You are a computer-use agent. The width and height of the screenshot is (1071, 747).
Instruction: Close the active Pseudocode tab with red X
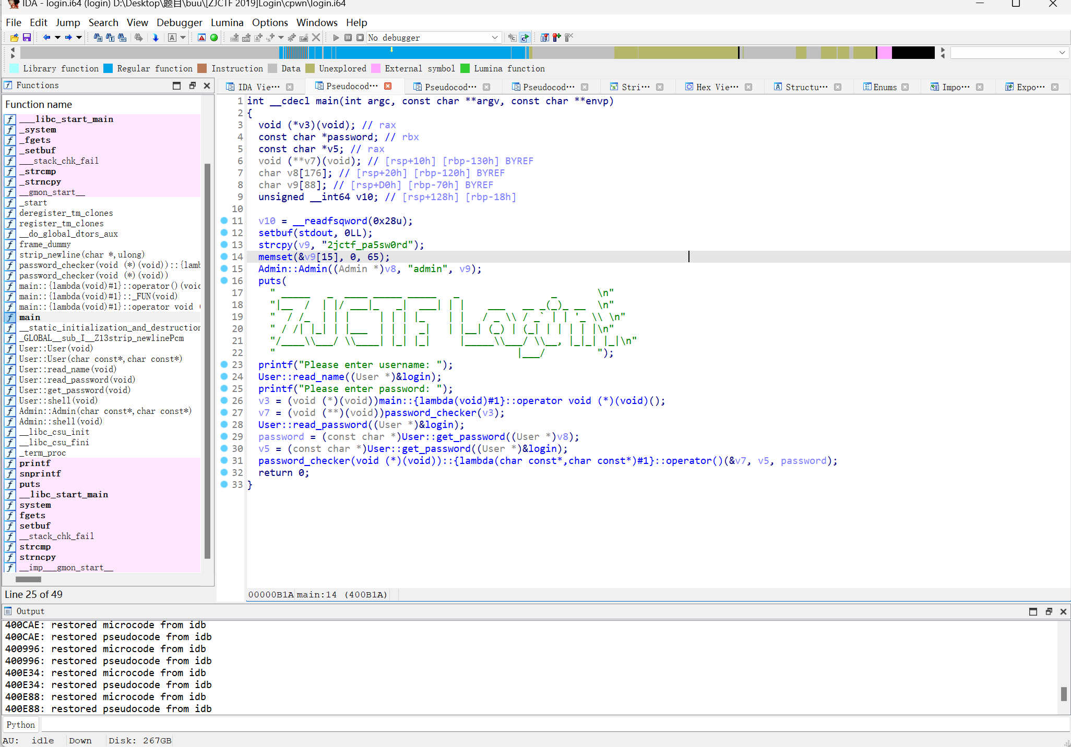tap(388, 86)
